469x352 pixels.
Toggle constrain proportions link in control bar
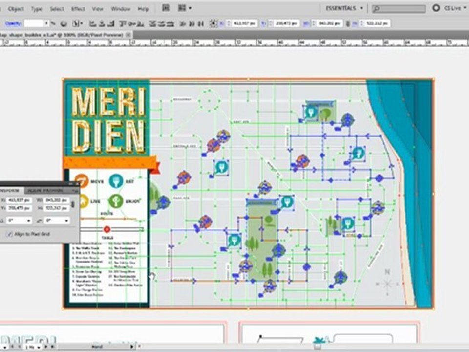[347, 23]
